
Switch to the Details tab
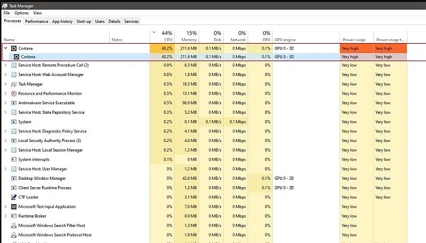point(114,21)
